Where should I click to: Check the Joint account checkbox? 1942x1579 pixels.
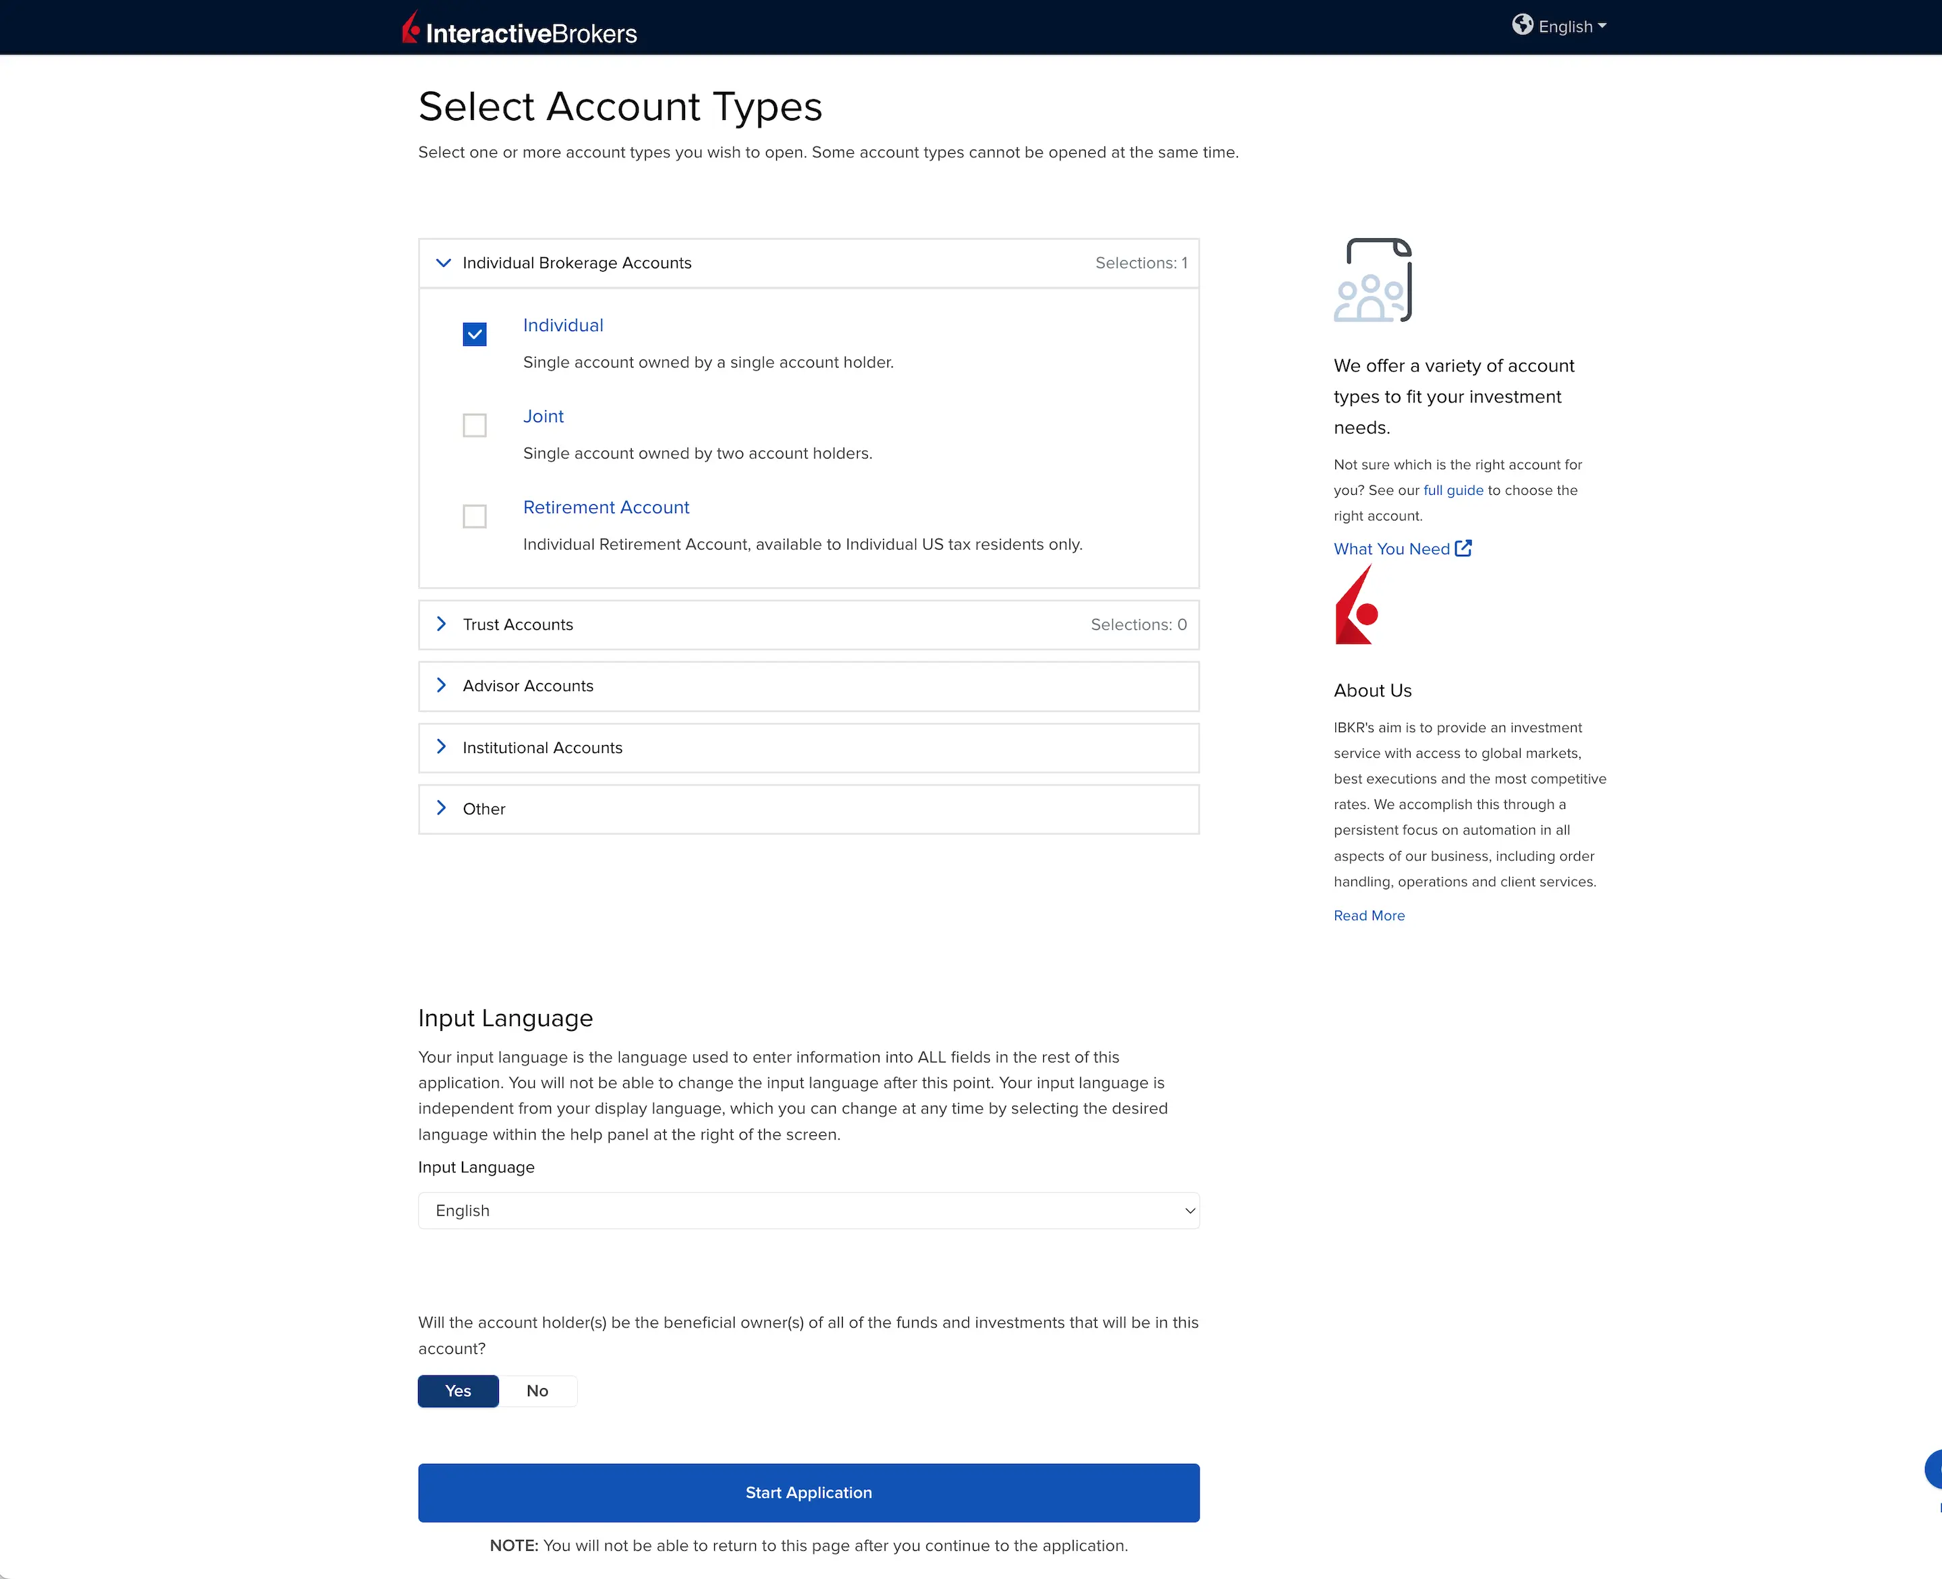474,425
